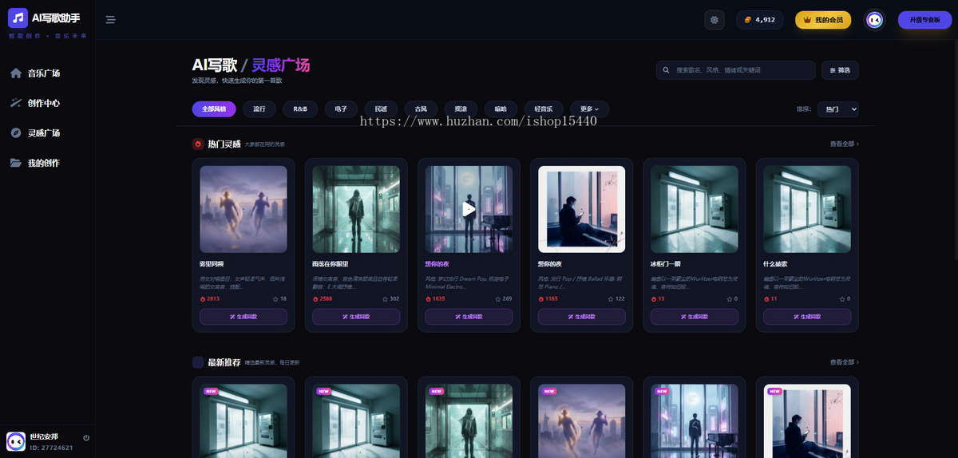Favorite 什么破歌 with its star icon
This screenshot has height=458, width=958.
(841, 299)
